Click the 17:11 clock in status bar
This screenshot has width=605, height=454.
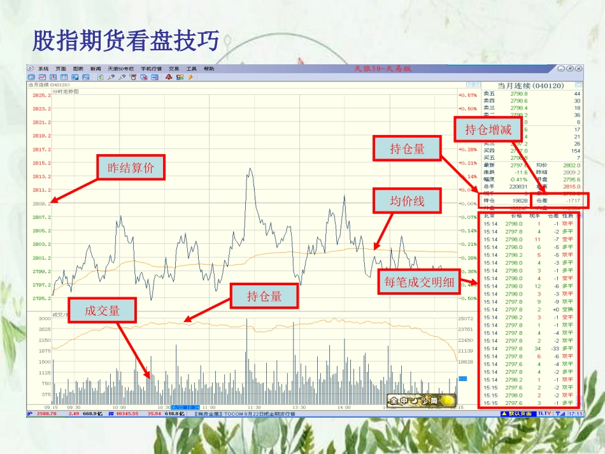(575, 413)
